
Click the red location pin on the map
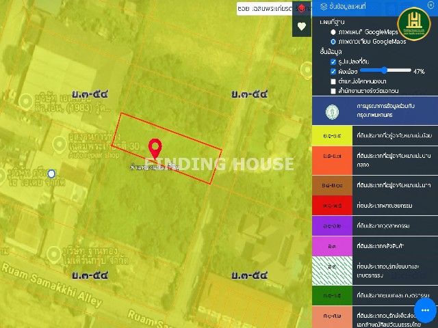click(x=155, y=148)
